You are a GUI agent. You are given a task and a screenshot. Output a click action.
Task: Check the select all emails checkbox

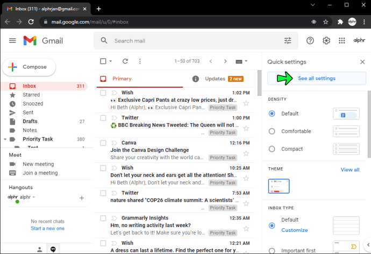pyautogui.click(x=103, y=61)
